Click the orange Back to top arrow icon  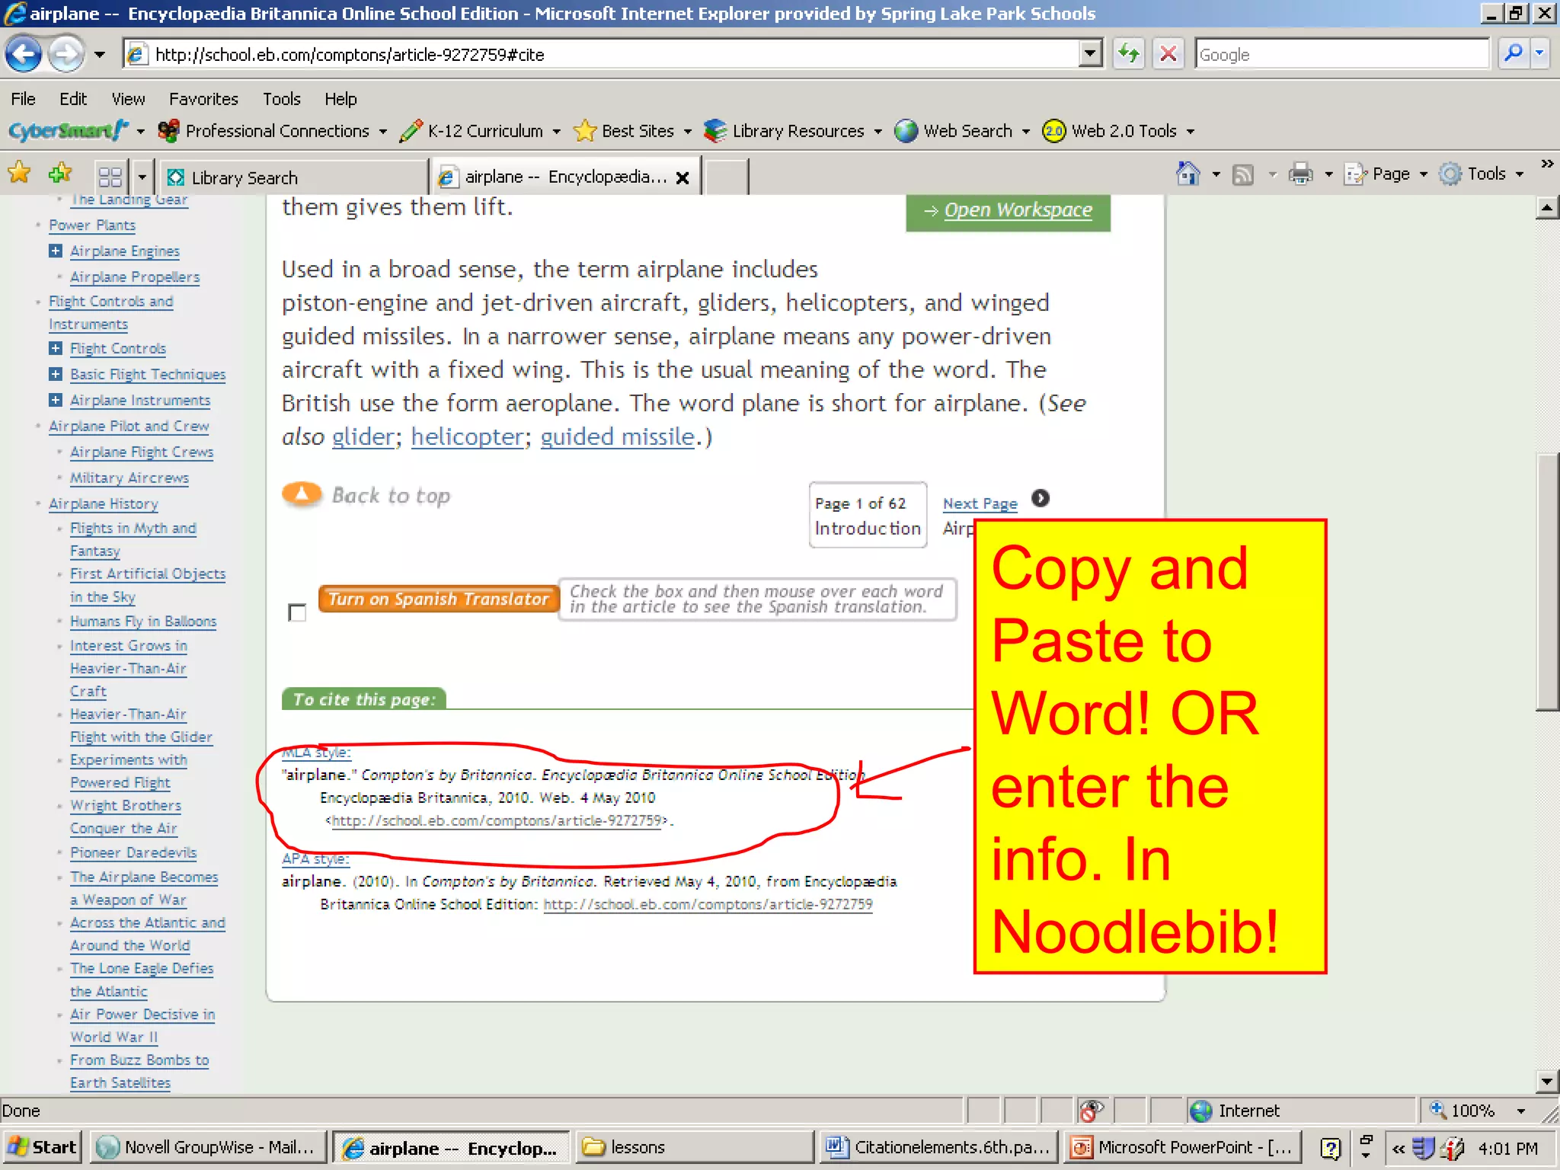click(x=302, y=494)
